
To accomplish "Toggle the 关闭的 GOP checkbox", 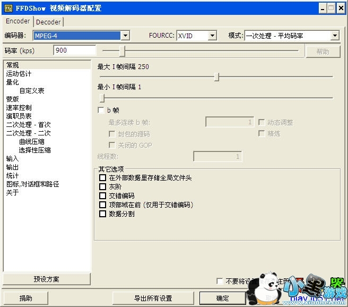I will click(x=112, y=145).
